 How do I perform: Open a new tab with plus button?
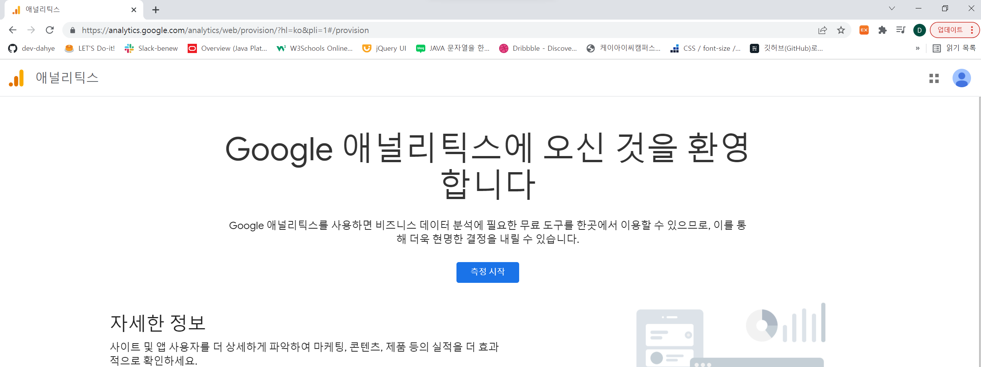click(x=156, y=10)
